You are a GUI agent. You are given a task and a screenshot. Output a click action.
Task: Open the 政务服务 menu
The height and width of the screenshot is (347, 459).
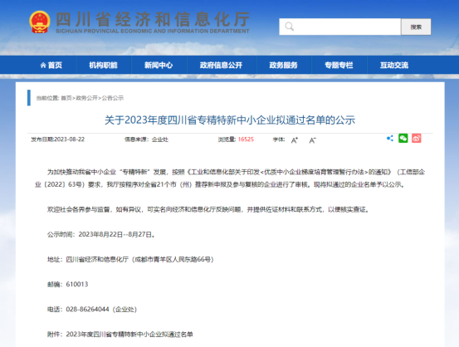[x=283, y=65]
